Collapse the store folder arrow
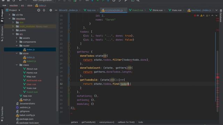223x125 pixels. (17, 53)
